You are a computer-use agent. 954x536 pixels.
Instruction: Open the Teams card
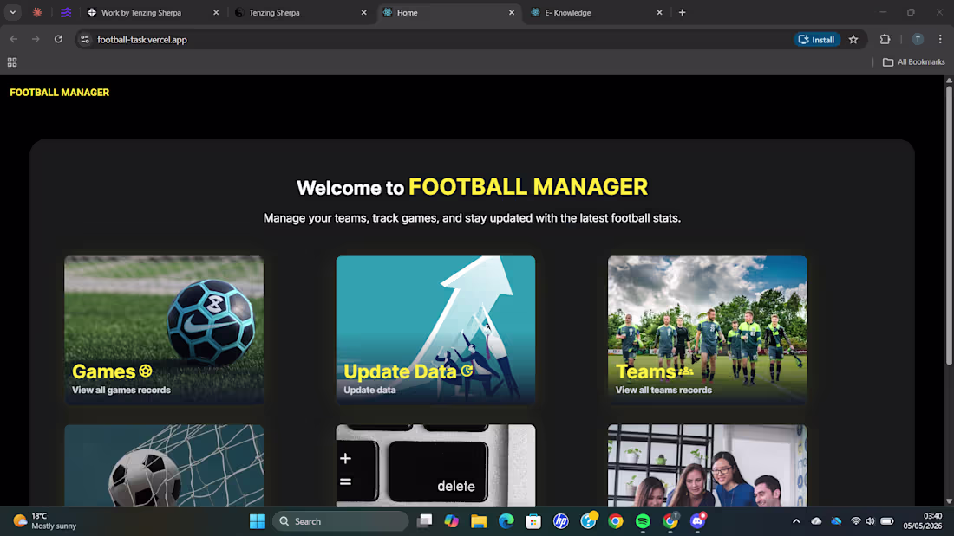[707, 330]
